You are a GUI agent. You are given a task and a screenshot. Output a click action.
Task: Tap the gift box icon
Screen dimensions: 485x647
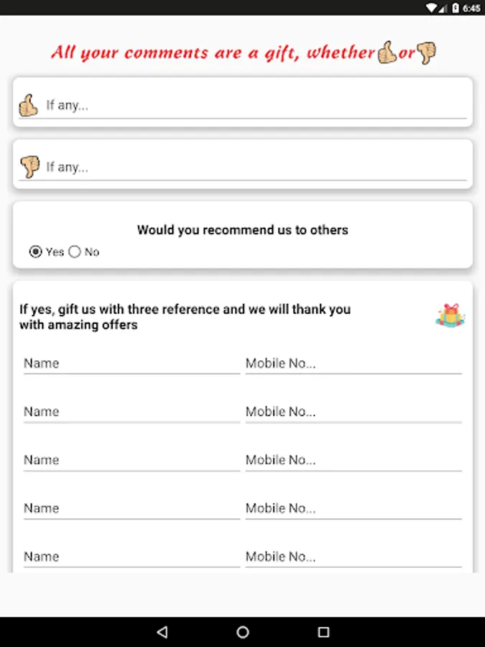(450, 316)
